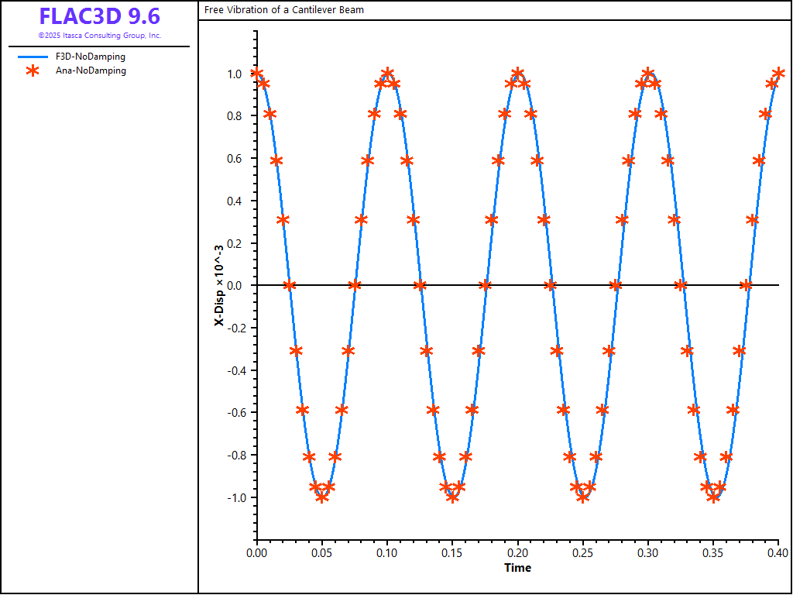
Task: Click the 0.05 tick label on the Time axis
Action: coord(322,553)
